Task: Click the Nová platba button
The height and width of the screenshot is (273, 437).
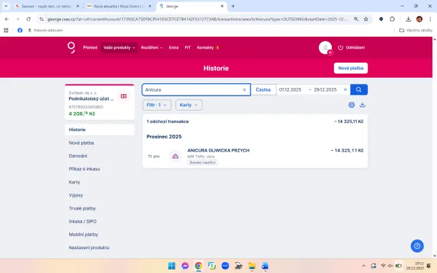Action: point(351,68)
